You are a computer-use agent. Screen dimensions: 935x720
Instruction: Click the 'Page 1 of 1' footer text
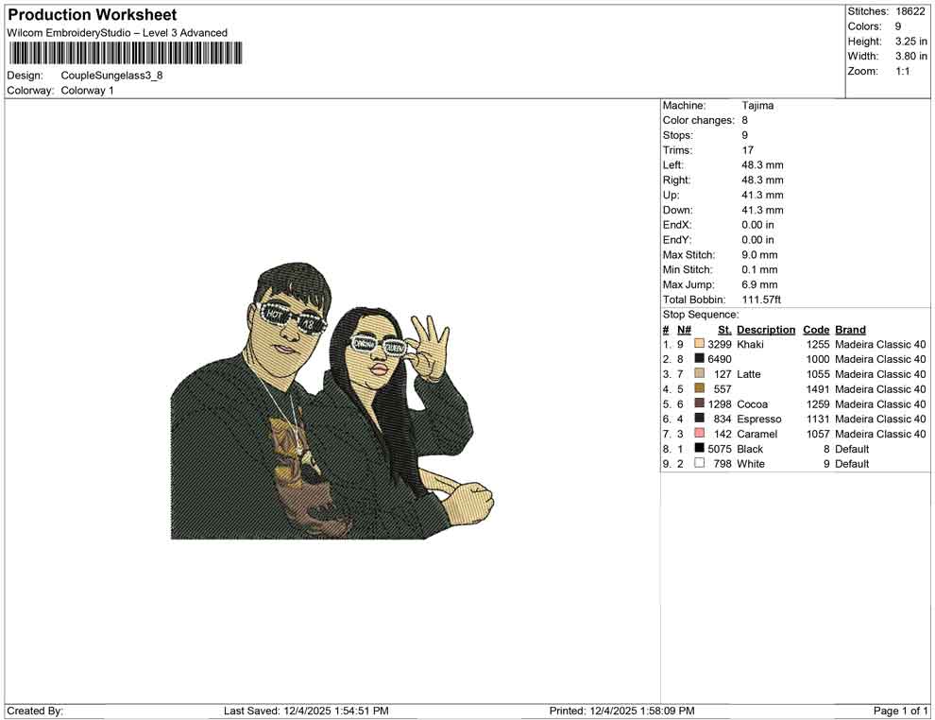click(900, 711)
